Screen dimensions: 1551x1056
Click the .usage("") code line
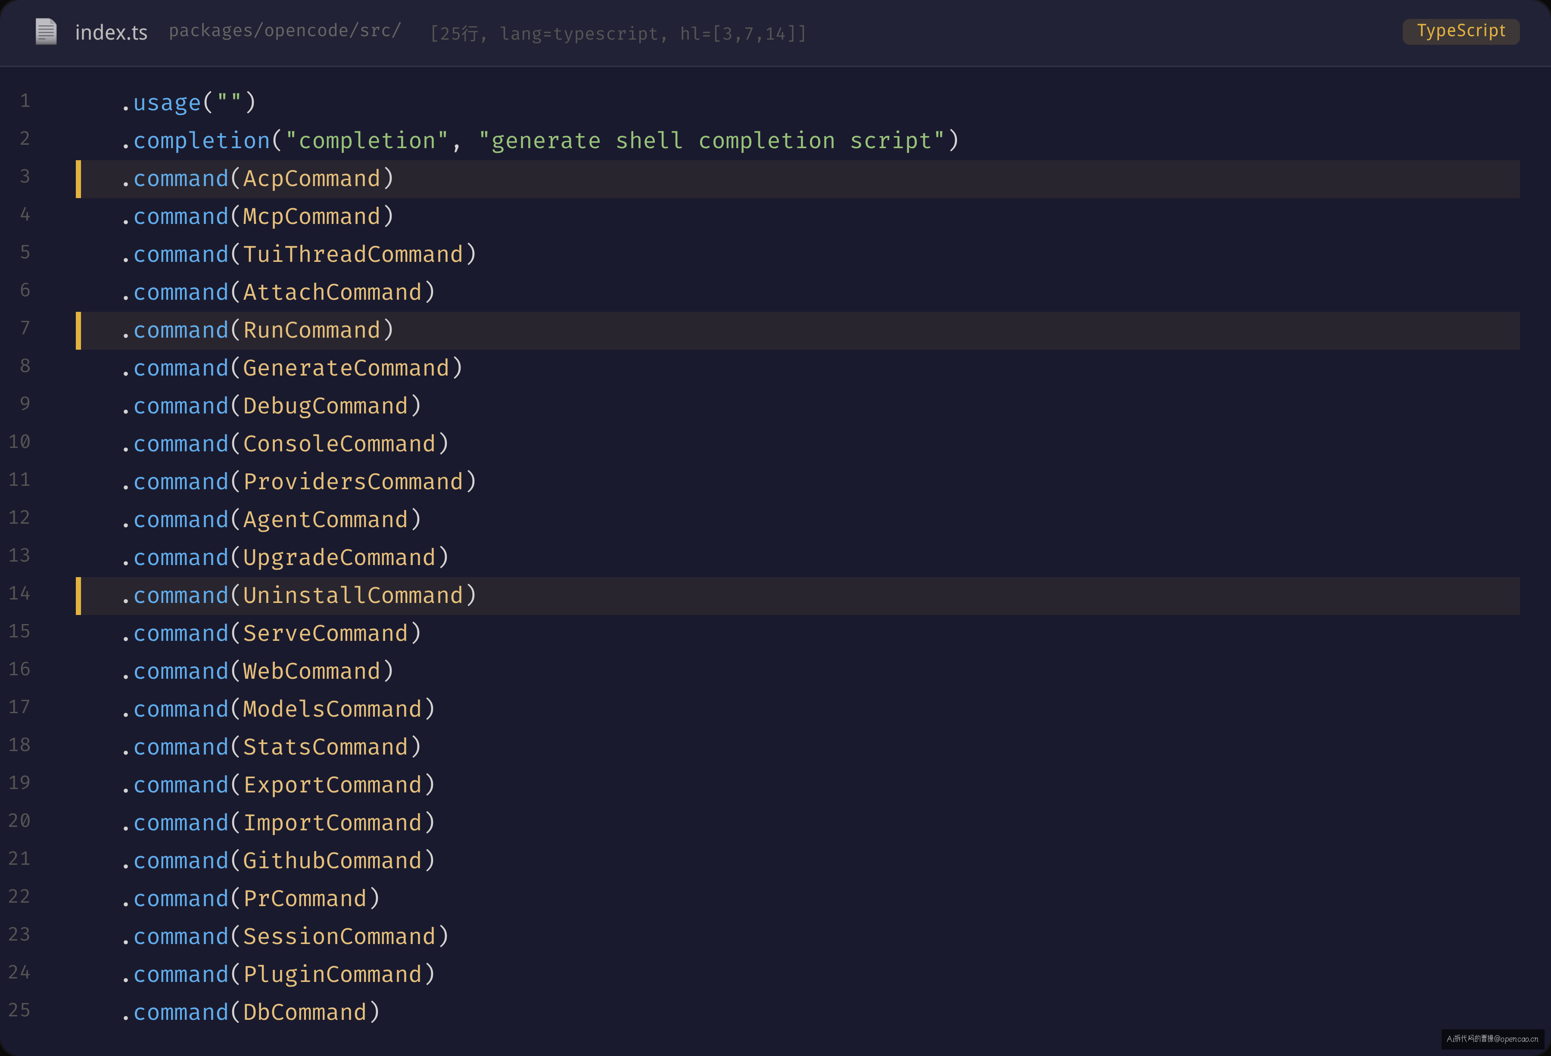[189, 103]
